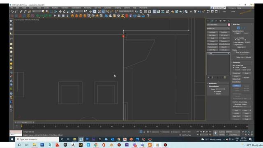Image resolution: width=263 pixels, height=148 pixels.
Task: Open the Phoenix FD menu
Action: click(x=143, y=8)
